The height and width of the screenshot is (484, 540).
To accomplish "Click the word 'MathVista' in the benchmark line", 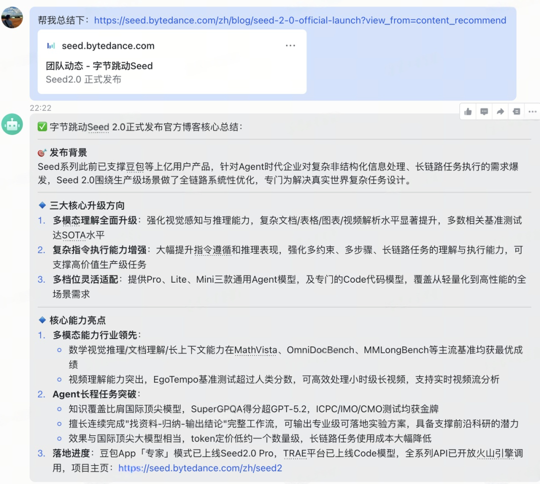I will pyautogui.click(x=255, y=350).
